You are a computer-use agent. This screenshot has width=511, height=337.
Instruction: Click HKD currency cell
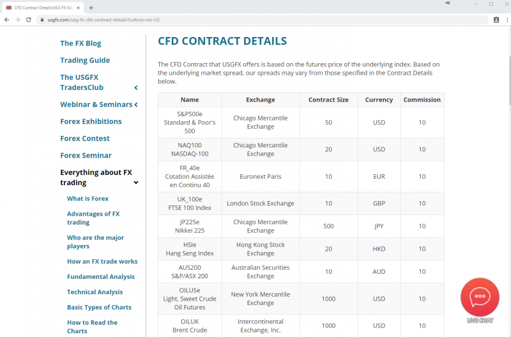click(379, 249)
